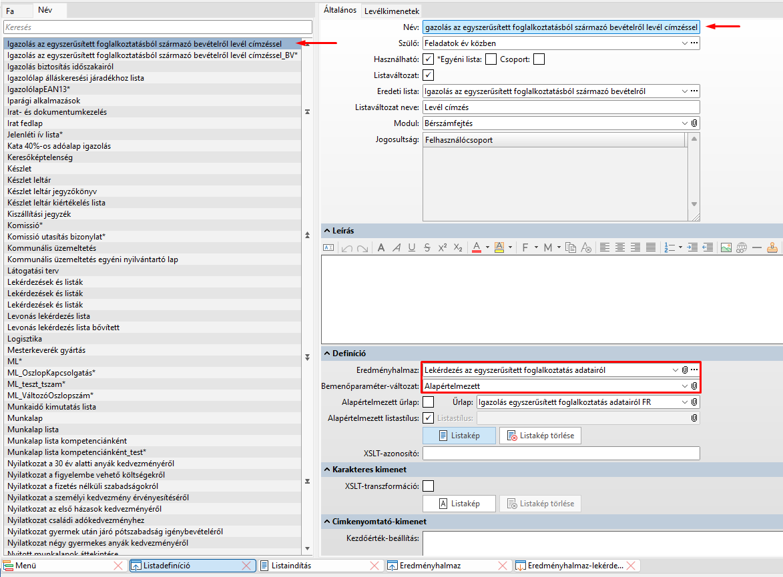Toggle the Csoport checkbox

click(539, 59)
